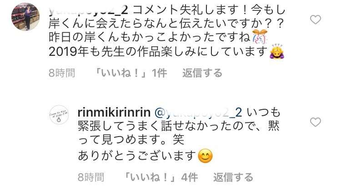This screenshot has height=186, width=341.
Task: Select the ありがとうございます text line
Action: (137, 156)
